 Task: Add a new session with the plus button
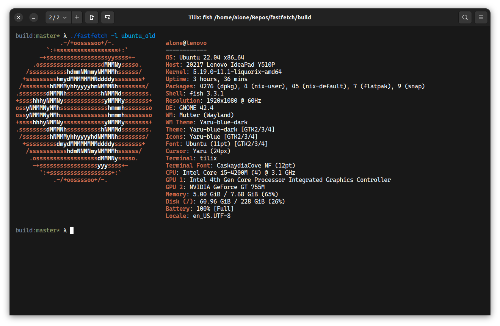tap(77, 17)
